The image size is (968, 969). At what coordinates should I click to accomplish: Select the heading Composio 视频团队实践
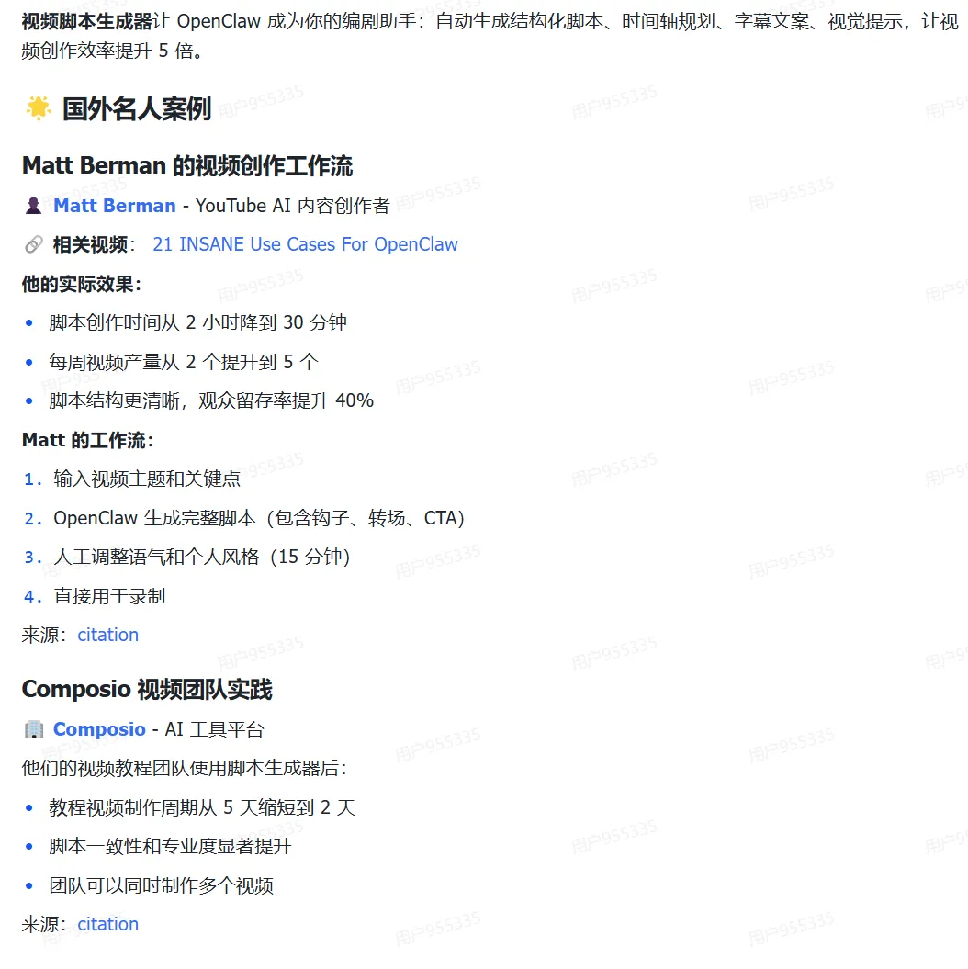[147, 690]
